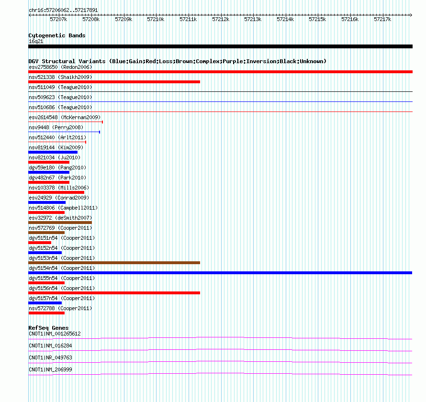426x402 pixels.
Task: Select the CNOT1|NR_049763 transcript label
Action: point(50,357)
